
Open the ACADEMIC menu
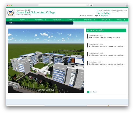39,20
